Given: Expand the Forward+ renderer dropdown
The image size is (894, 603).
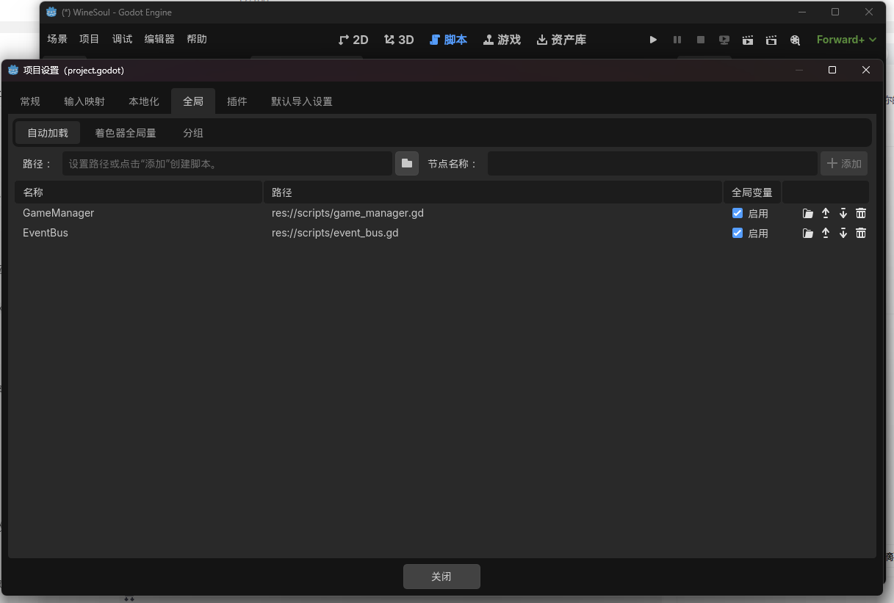Looking at the screenshot, I should (x=846, y=40).
